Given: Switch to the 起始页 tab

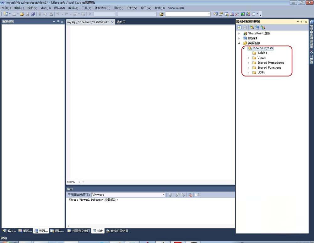Looking at the screenshot, I should 121,22.
